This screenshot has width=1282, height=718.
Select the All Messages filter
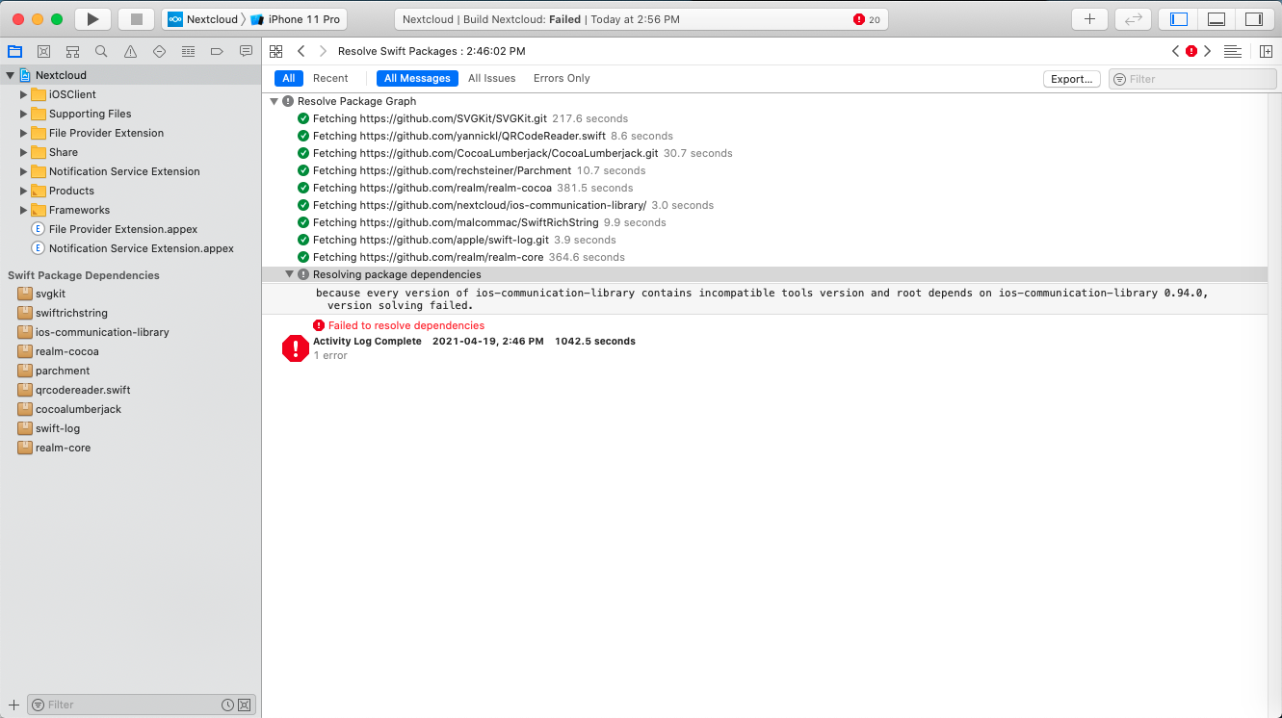[417, 78]
